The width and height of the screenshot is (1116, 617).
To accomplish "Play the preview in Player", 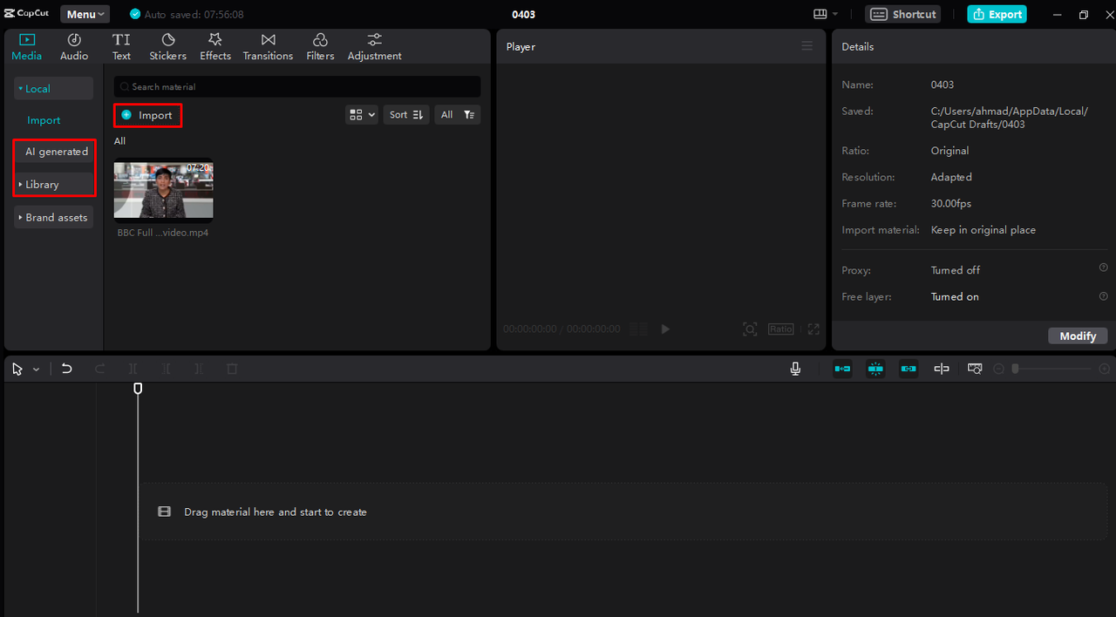I will click(665, 329).
